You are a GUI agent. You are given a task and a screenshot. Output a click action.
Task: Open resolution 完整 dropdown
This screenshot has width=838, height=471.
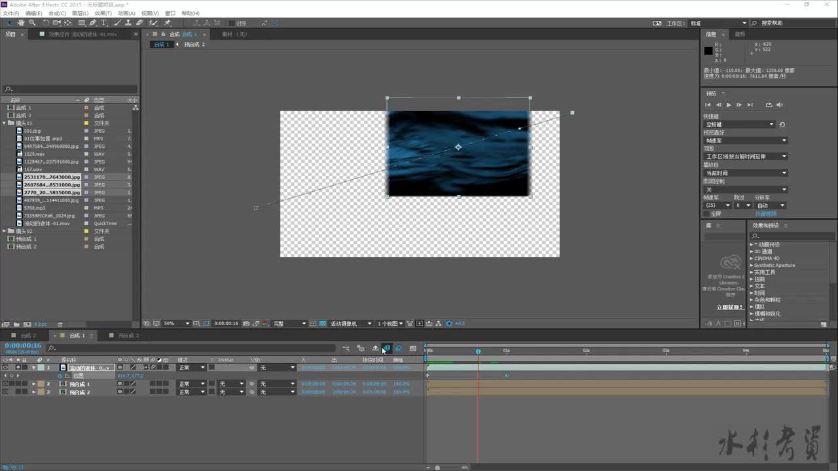(x=289, y=323)
